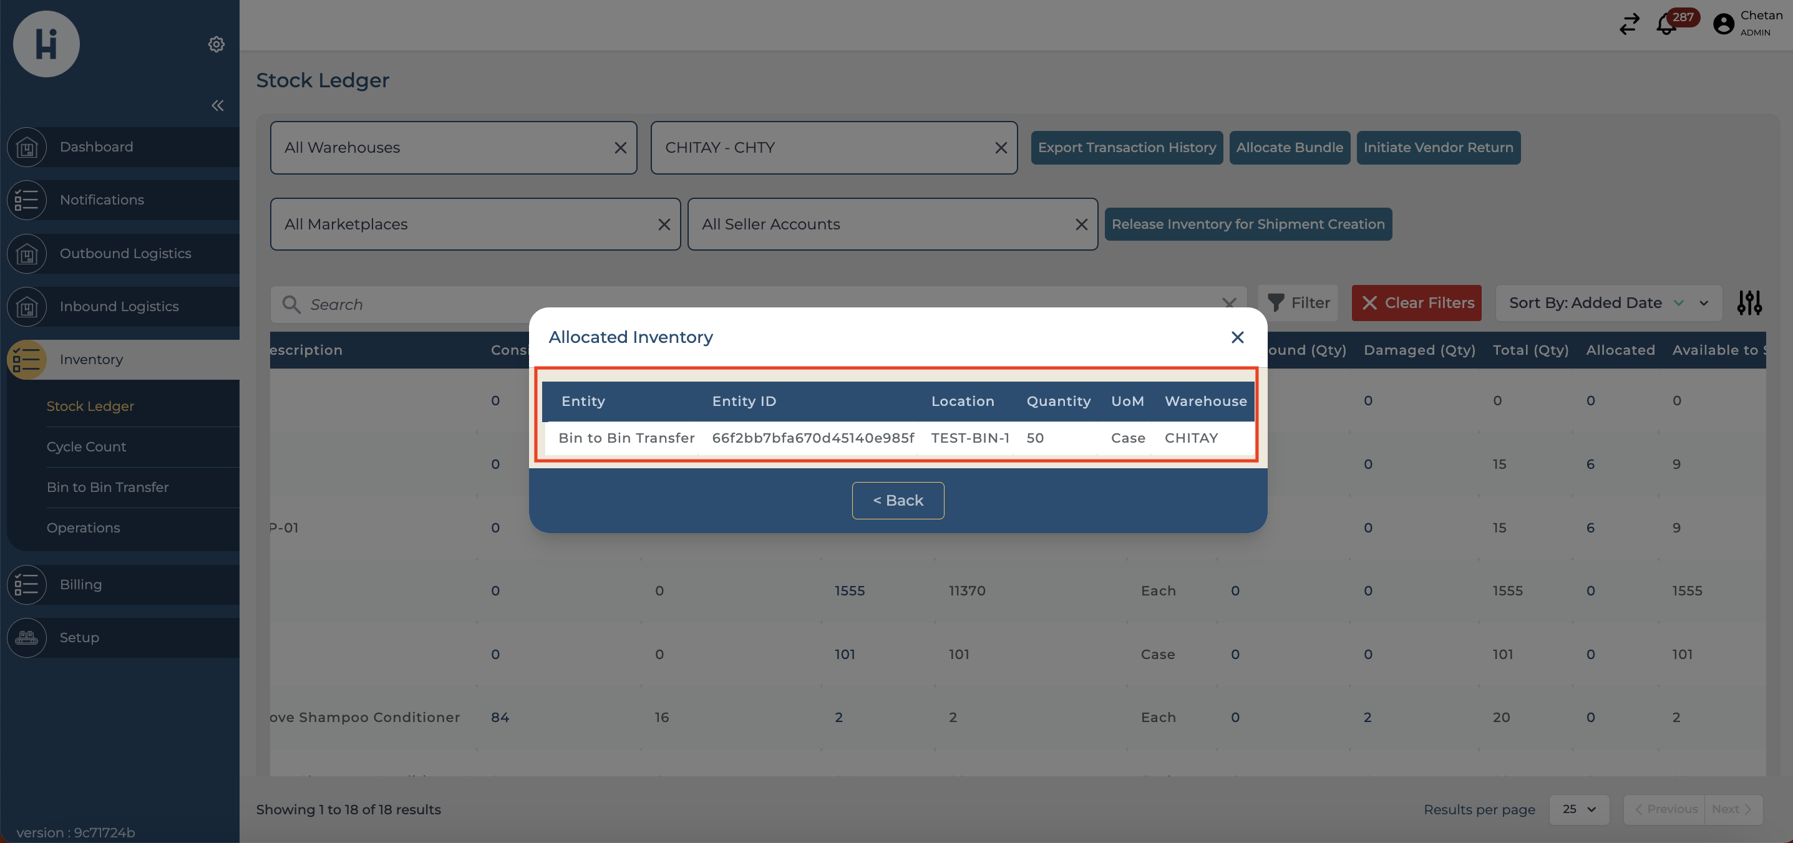Open the Chetan admin profile icon
The width and height of the screenshot is (1793, 843).
[x=1723, y=24]
